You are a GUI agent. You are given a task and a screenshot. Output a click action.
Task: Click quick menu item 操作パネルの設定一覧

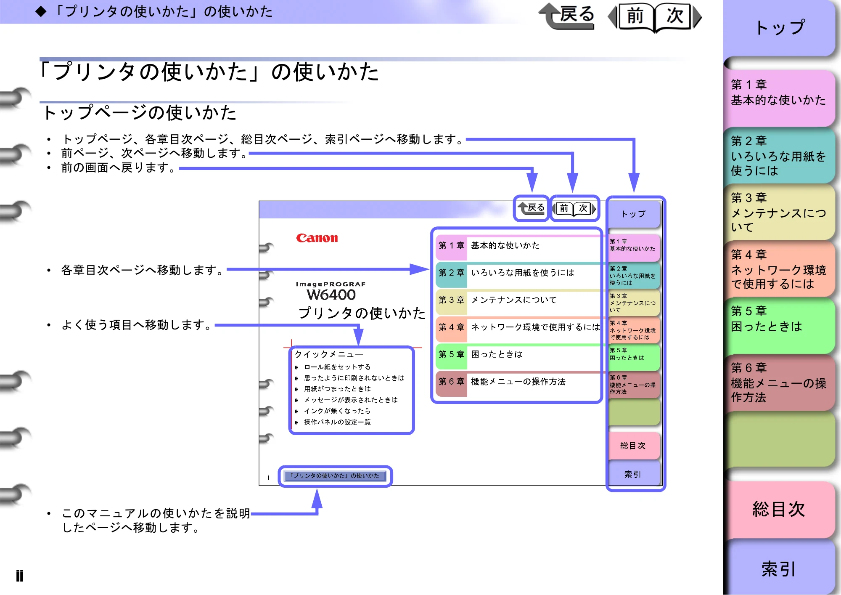[x=337, y=422]
